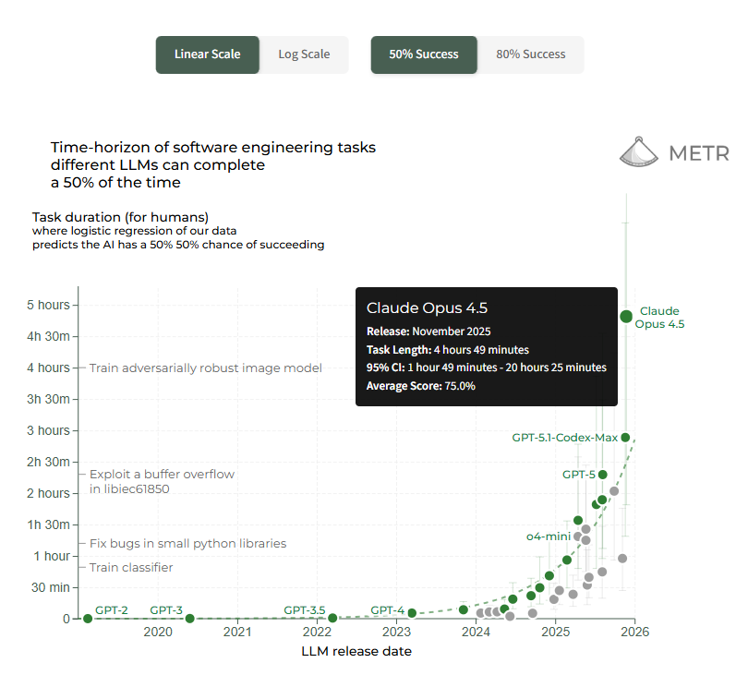Click the Claude Opus 4.5 text label

660,318
